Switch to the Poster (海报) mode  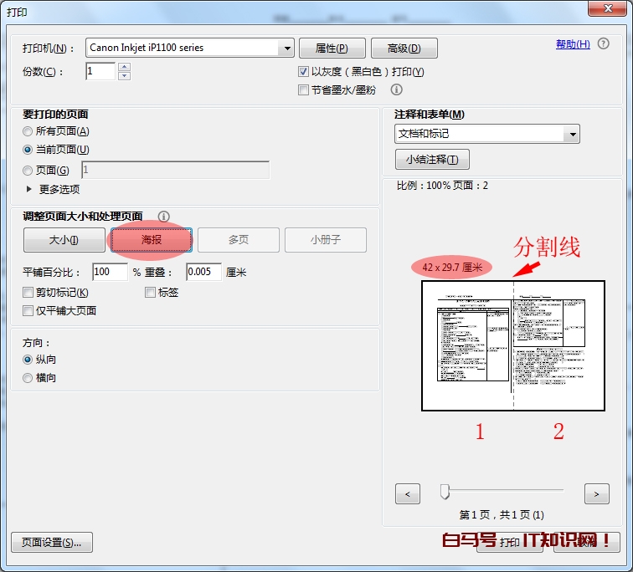tap(152, 240)
